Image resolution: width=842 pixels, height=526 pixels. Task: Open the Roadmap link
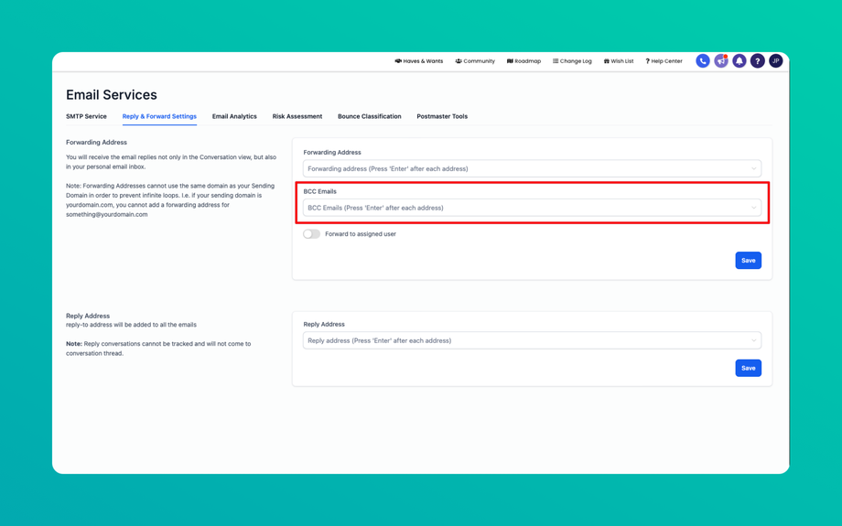tap(524, 61)
